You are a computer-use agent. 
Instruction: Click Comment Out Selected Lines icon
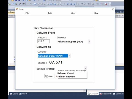pyautogui.click(x=28, y=4)
